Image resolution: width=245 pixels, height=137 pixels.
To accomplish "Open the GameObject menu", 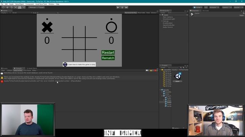I will [20, 4].
